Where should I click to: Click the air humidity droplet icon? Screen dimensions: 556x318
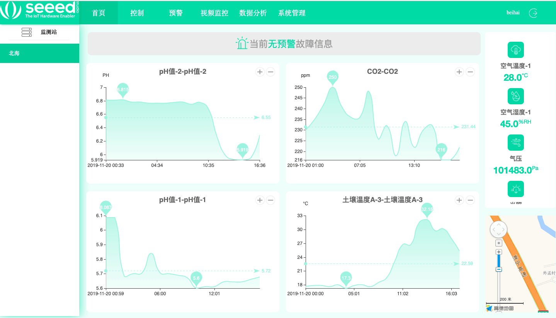click(x=515, y=96)
